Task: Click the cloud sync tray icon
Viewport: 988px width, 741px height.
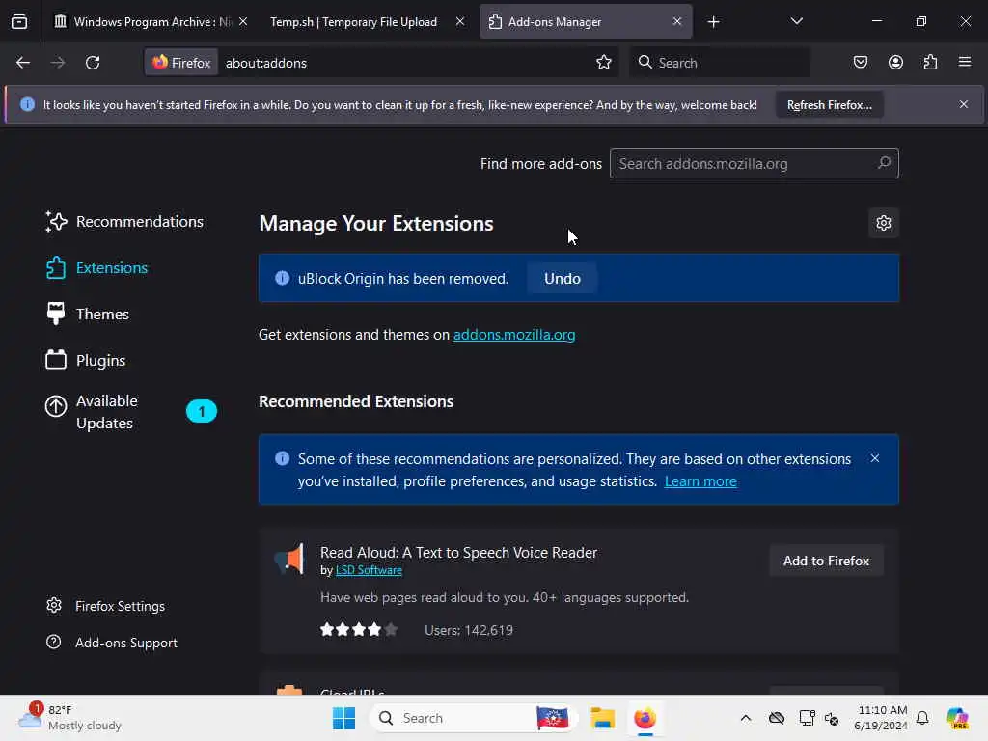Action: [x=777, y=718]
